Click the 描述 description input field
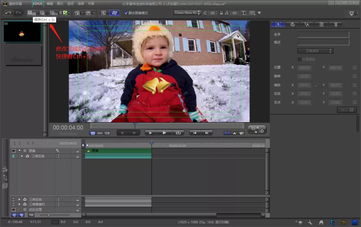361x227 pixels. 323,42
